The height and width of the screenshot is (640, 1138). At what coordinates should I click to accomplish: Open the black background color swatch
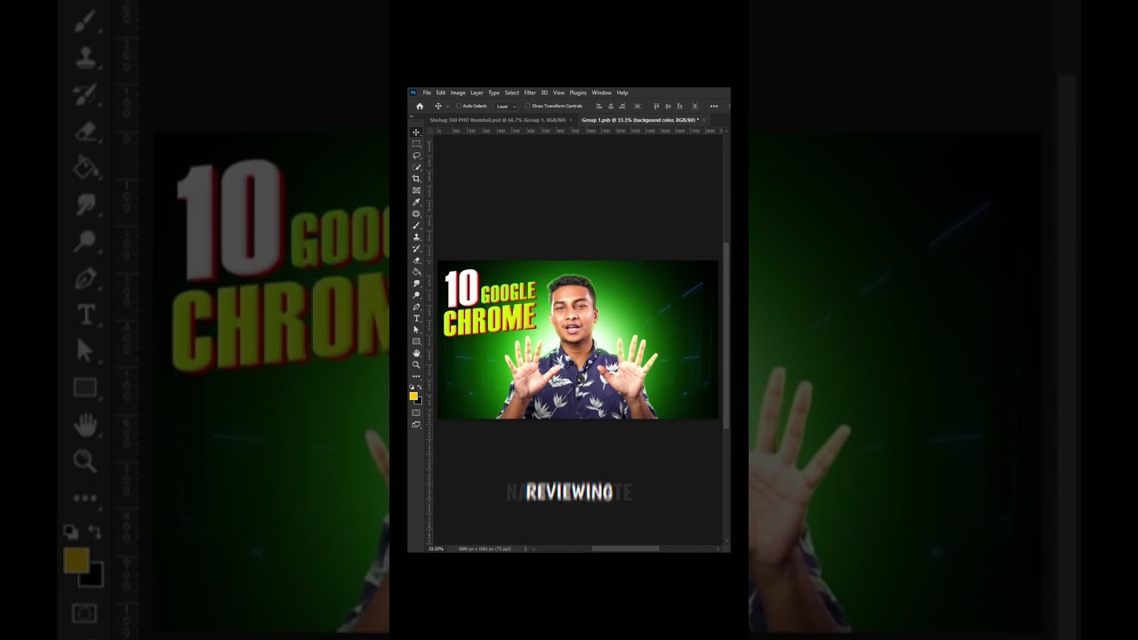pos(419,402)
